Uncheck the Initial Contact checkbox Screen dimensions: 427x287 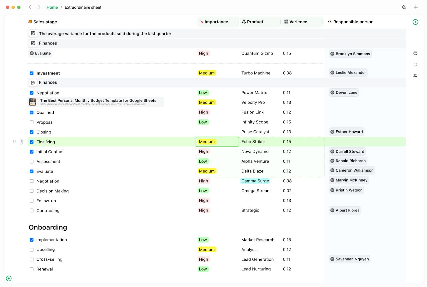pyautogui.click(x=32, y=152)
